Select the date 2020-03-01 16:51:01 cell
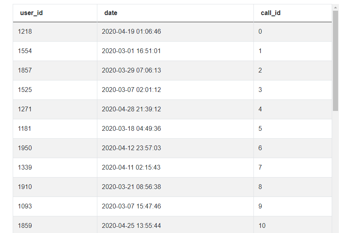 (x=175, y=51)
